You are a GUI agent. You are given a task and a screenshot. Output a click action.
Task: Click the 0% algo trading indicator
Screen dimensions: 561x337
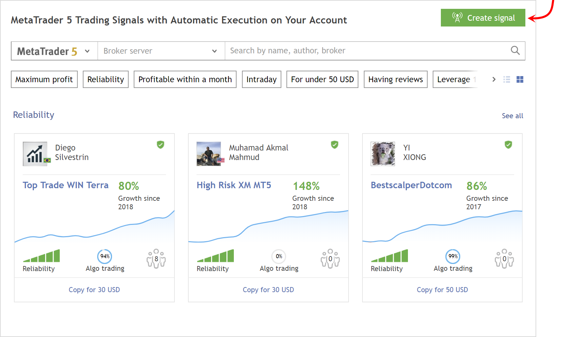pos(279,256)
